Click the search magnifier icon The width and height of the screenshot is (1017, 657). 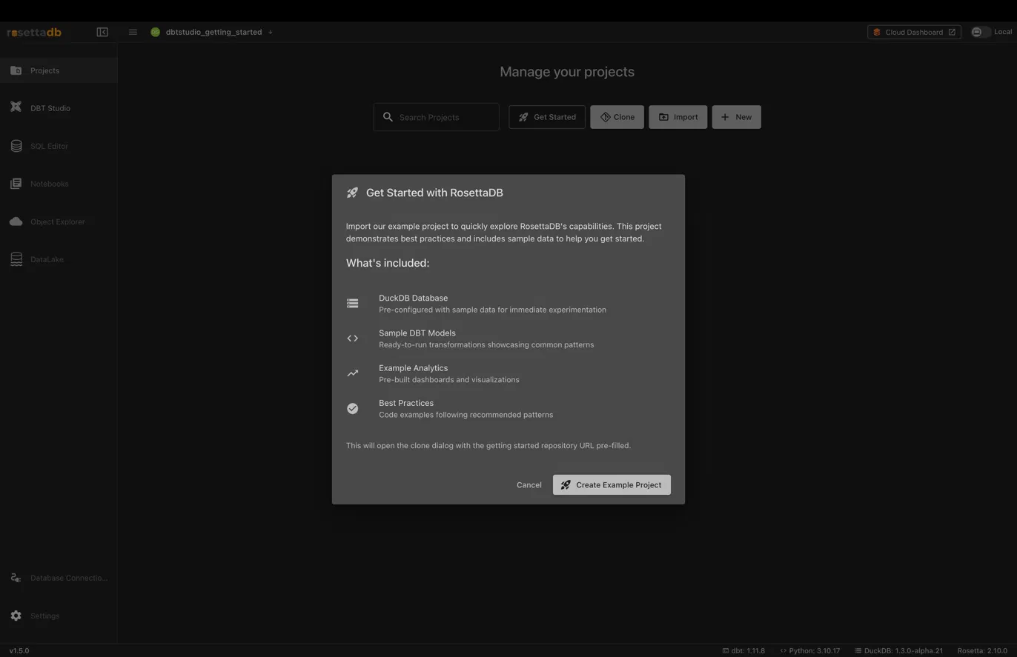click(388, 117)
